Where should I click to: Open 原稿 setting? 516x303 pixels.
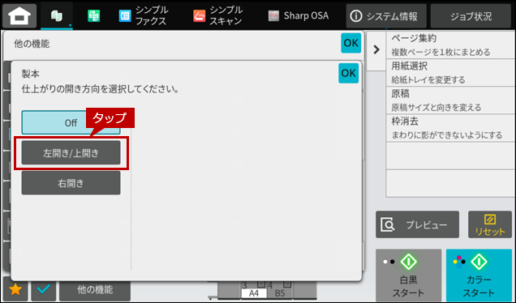click(451, 100)
